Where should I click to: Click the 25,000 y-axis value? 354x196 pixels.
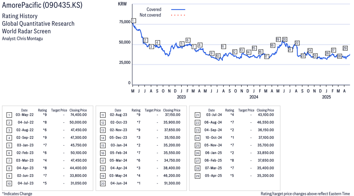[125, 62]
